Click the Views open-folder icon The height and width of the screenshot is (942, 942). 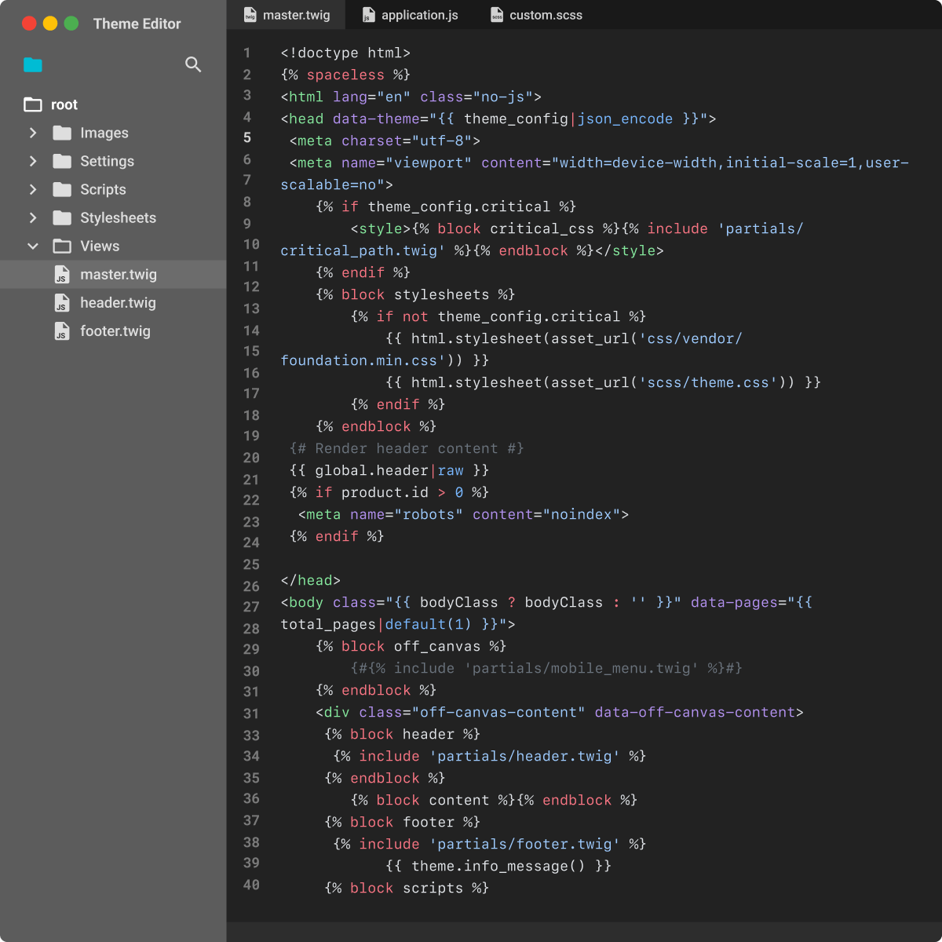pos(62,246)
